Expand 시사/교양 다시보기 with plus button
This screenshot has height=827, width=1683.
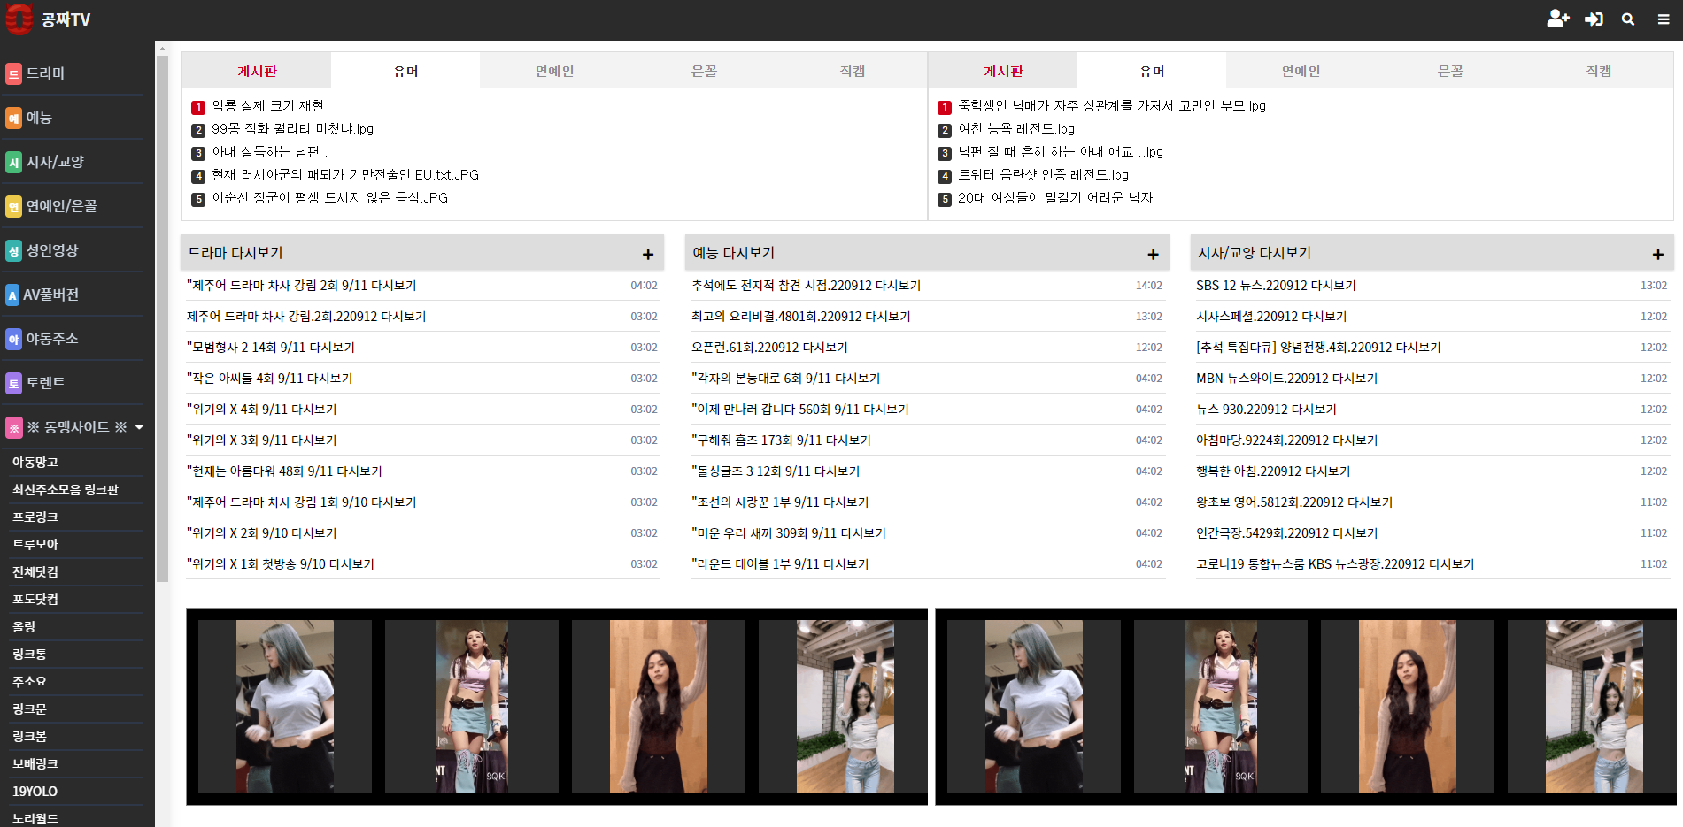[1657, 255]
